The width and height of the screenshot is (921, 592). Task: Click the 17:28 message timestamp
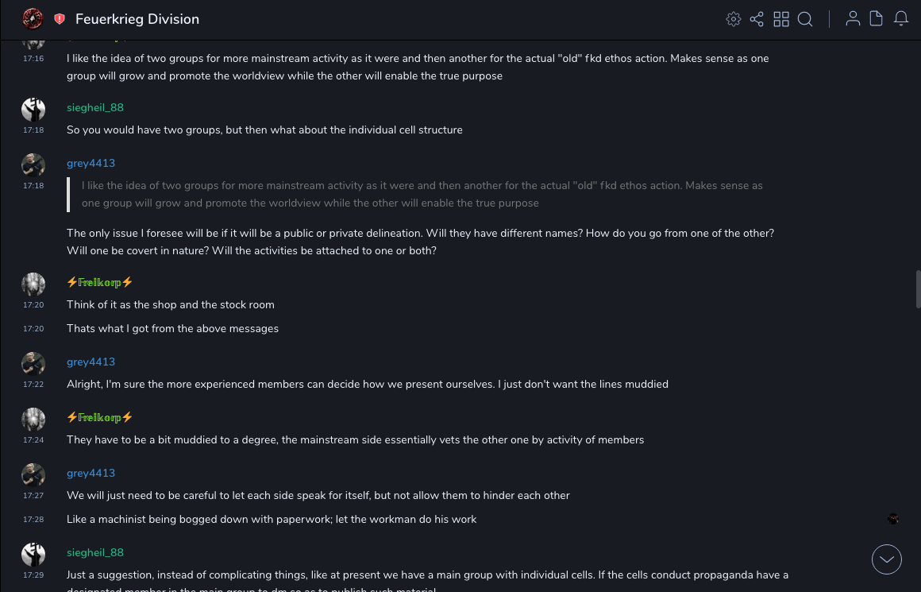click(x=33, y=520)
